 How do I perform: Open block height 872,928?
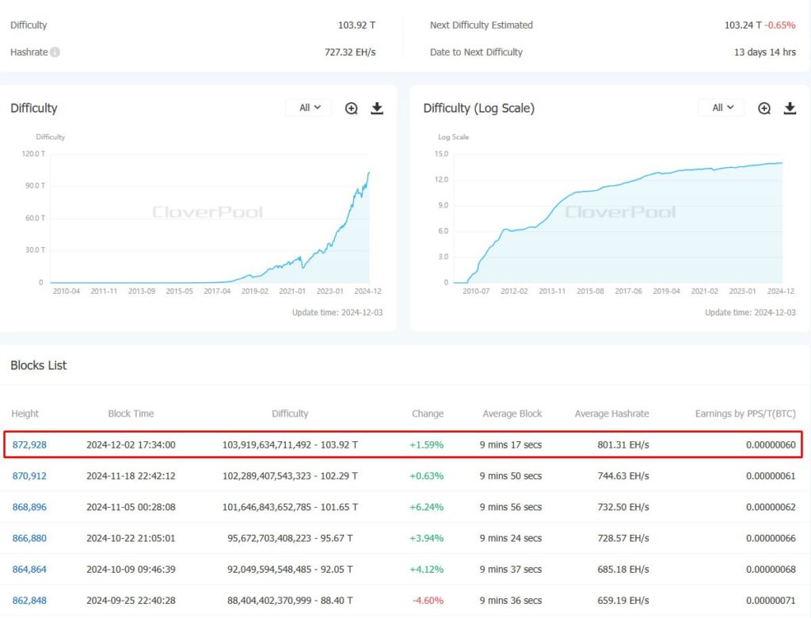pyautogui.click(x=29, y=445)
